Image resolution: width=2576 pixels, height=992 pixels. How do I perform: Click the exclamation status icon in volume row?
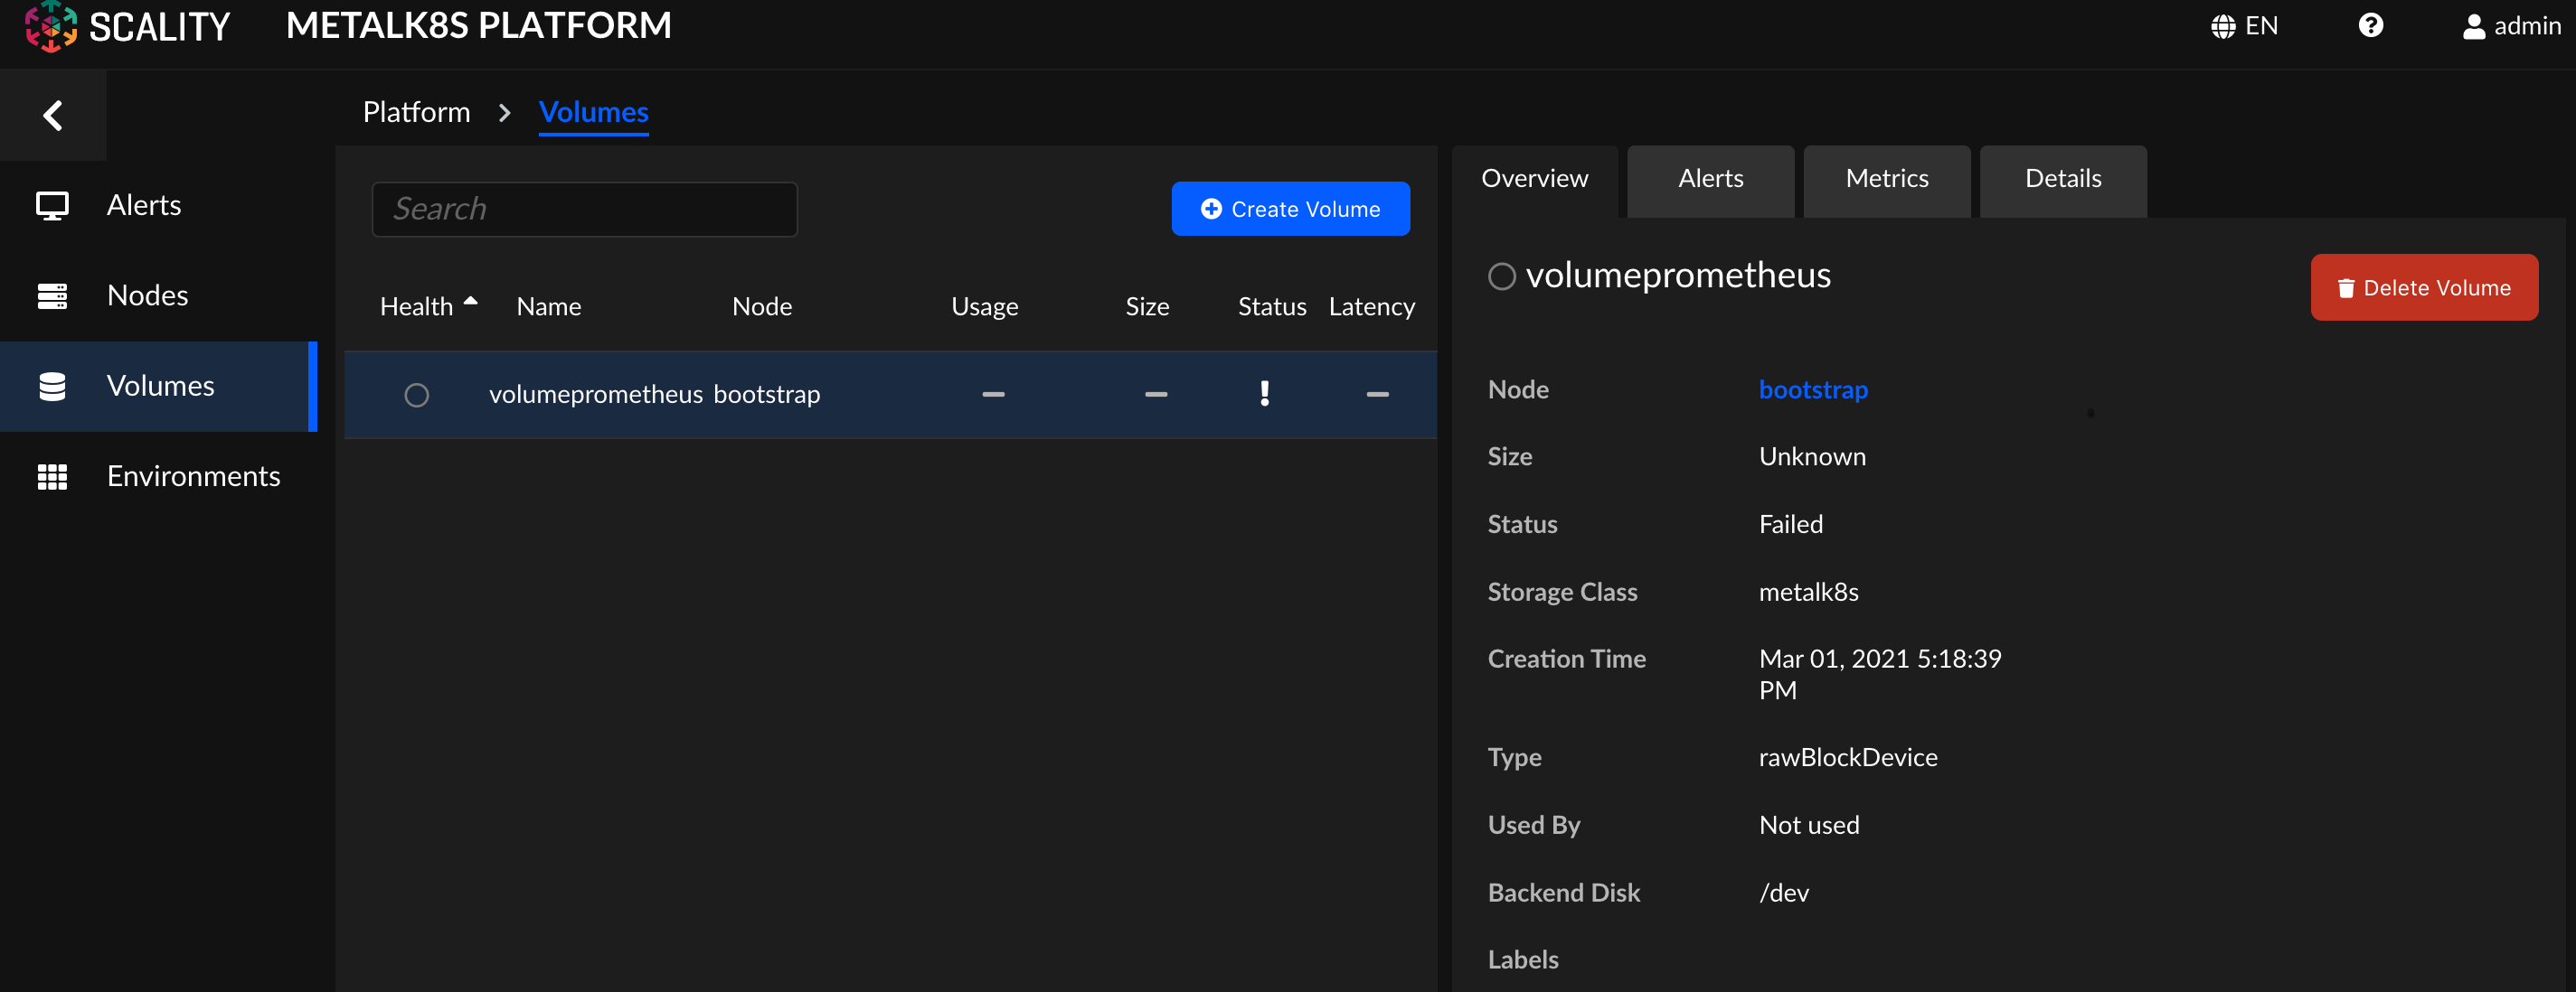coord(1265,394)
